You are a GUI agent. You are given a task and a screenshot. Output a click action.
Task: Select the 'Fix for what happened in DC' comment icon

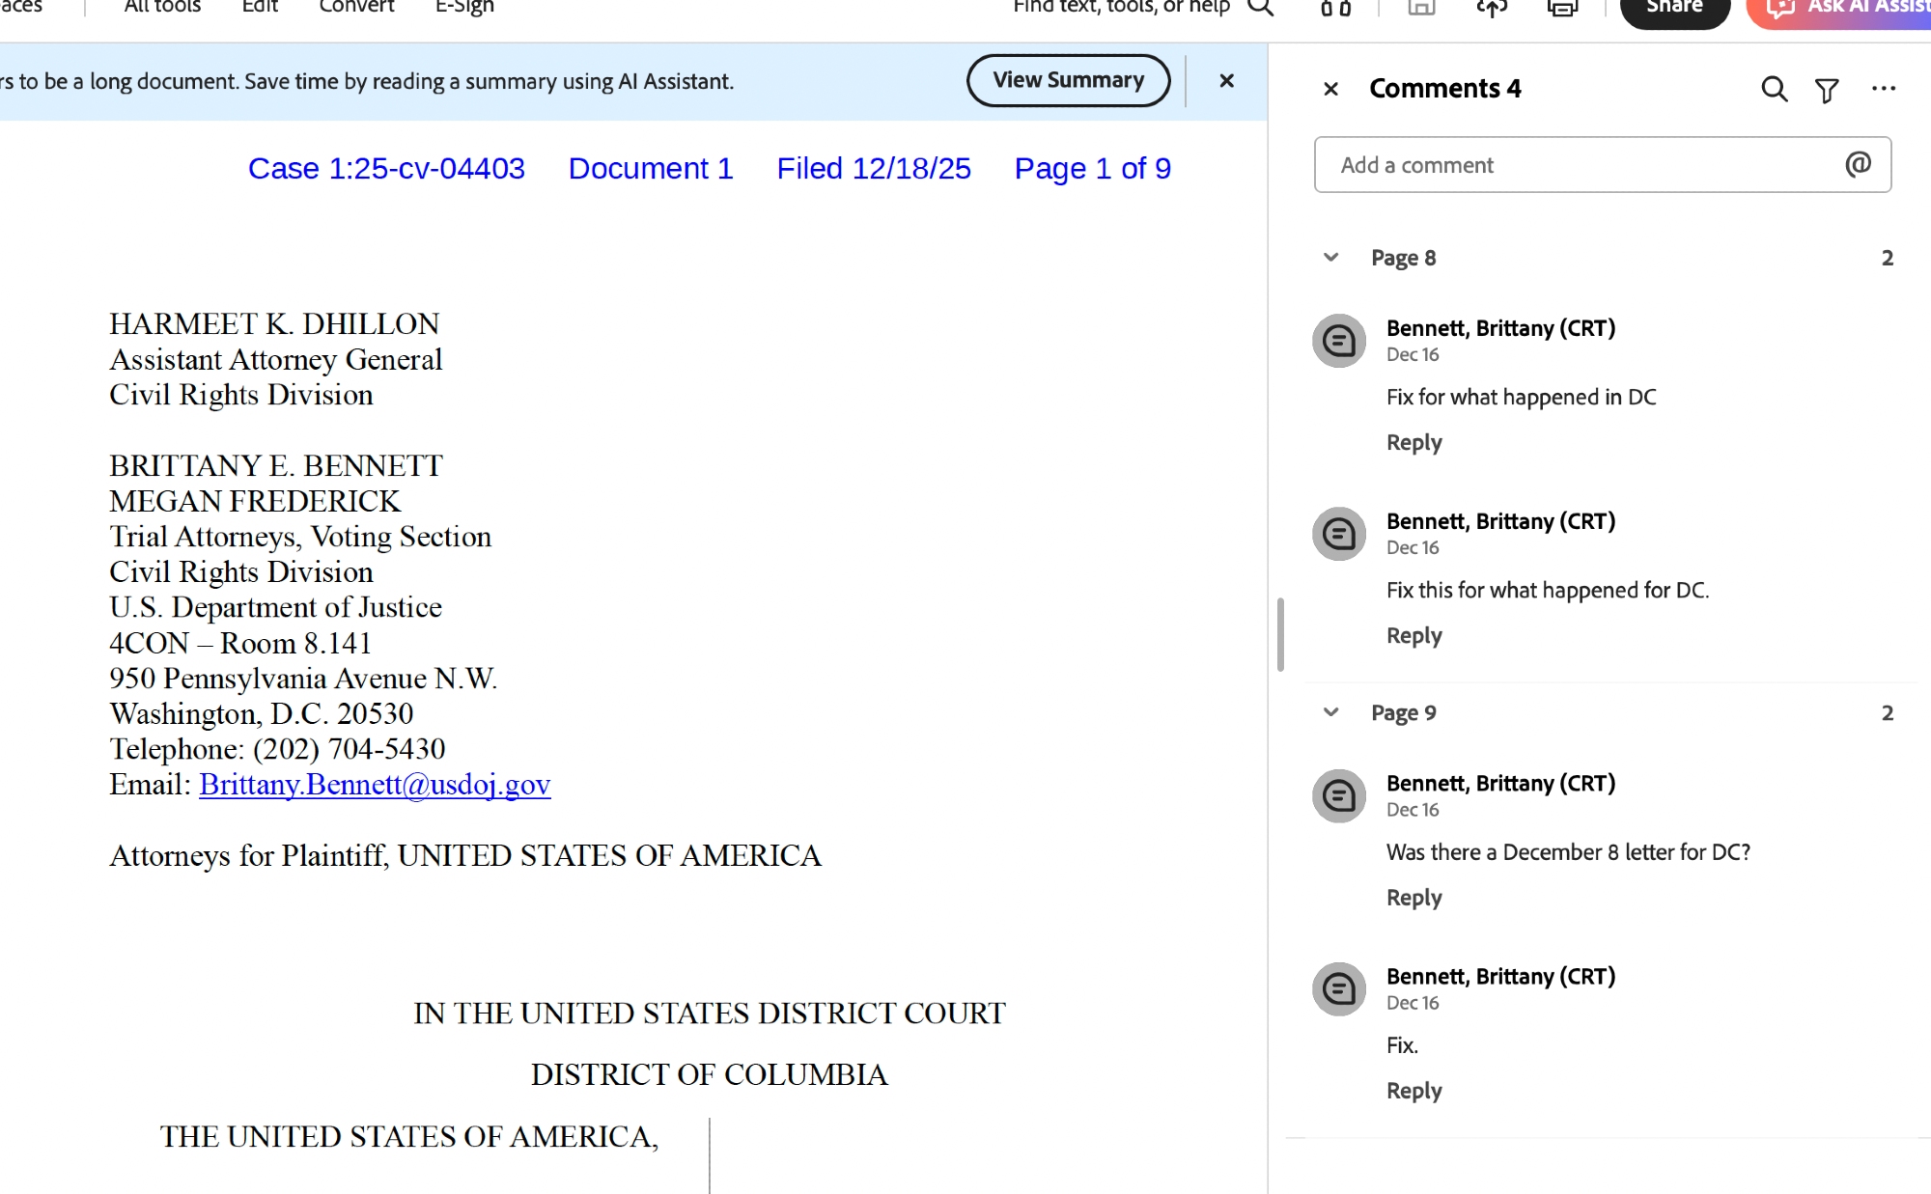(x=1339, y=341)
